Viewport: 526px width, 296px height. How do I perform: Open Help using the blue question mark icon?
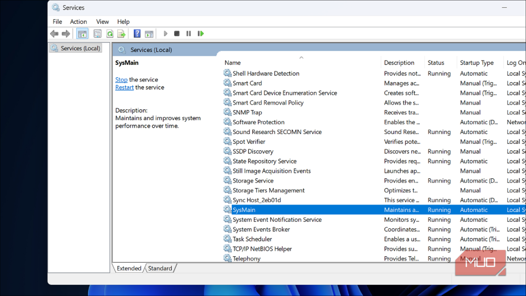(x=136, y=33)
